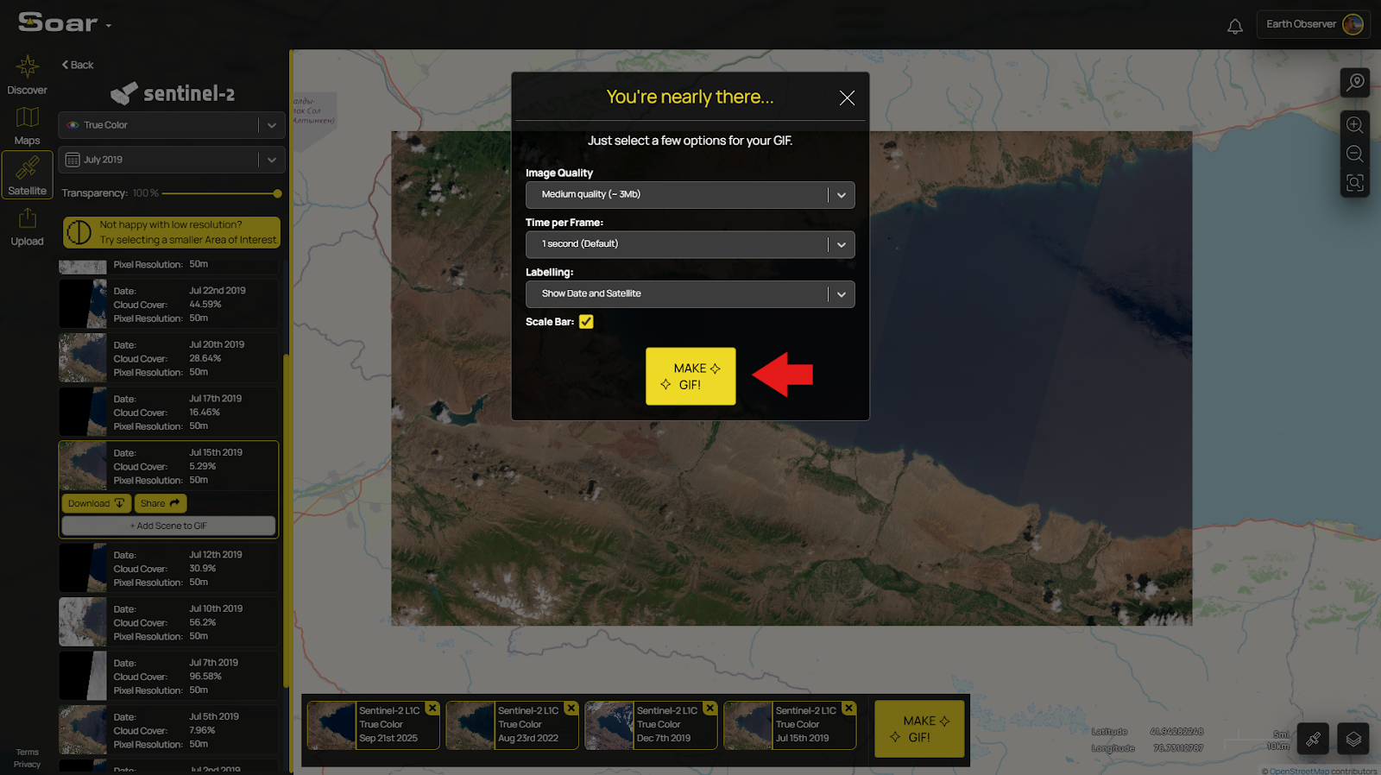The image size is (1381, 775).
Task: Remove the Aug 23rd 2022 scene from GIF
Action: [571, 708]
